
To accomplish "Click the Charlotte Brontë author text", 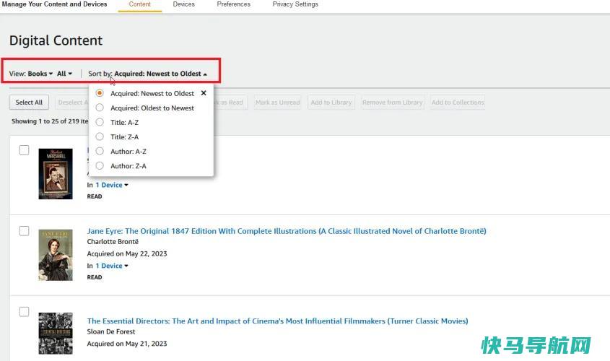I will [x=113, y=242].
